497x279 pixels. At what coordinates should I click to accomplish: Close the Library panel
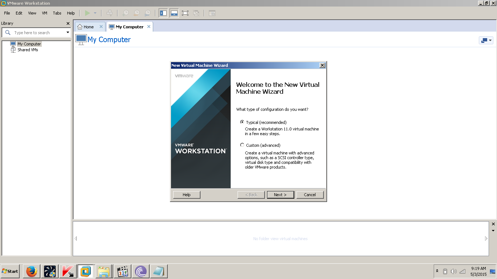click(68, 23)
